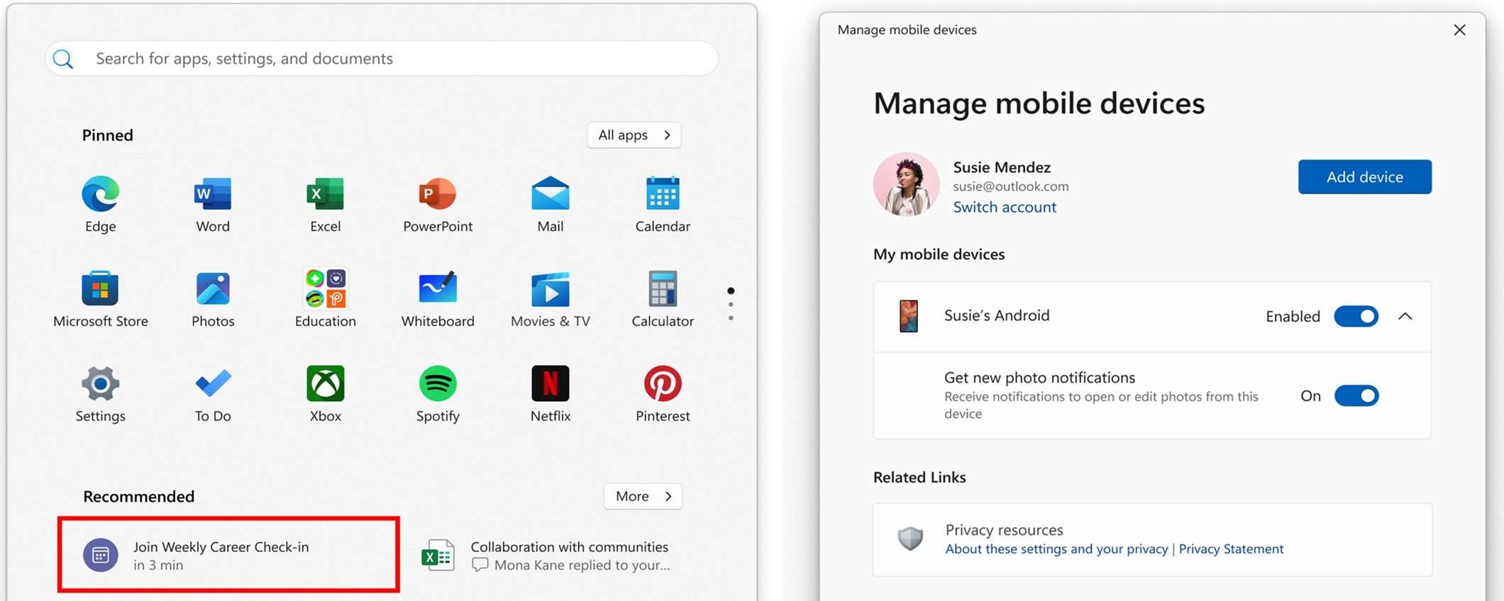Open the Edge browser from pinned apps

[101, 204]
